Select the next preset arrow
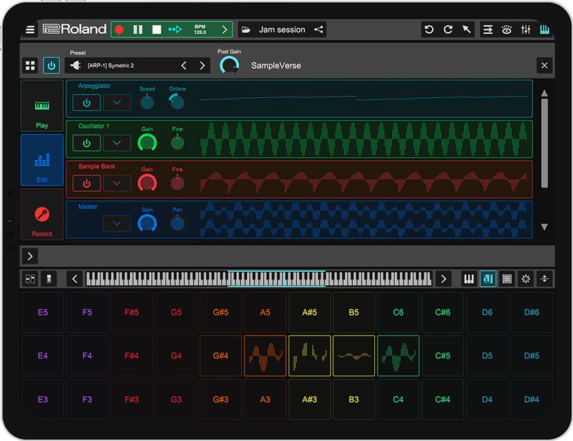573x441 pixels. click(202, 65)
